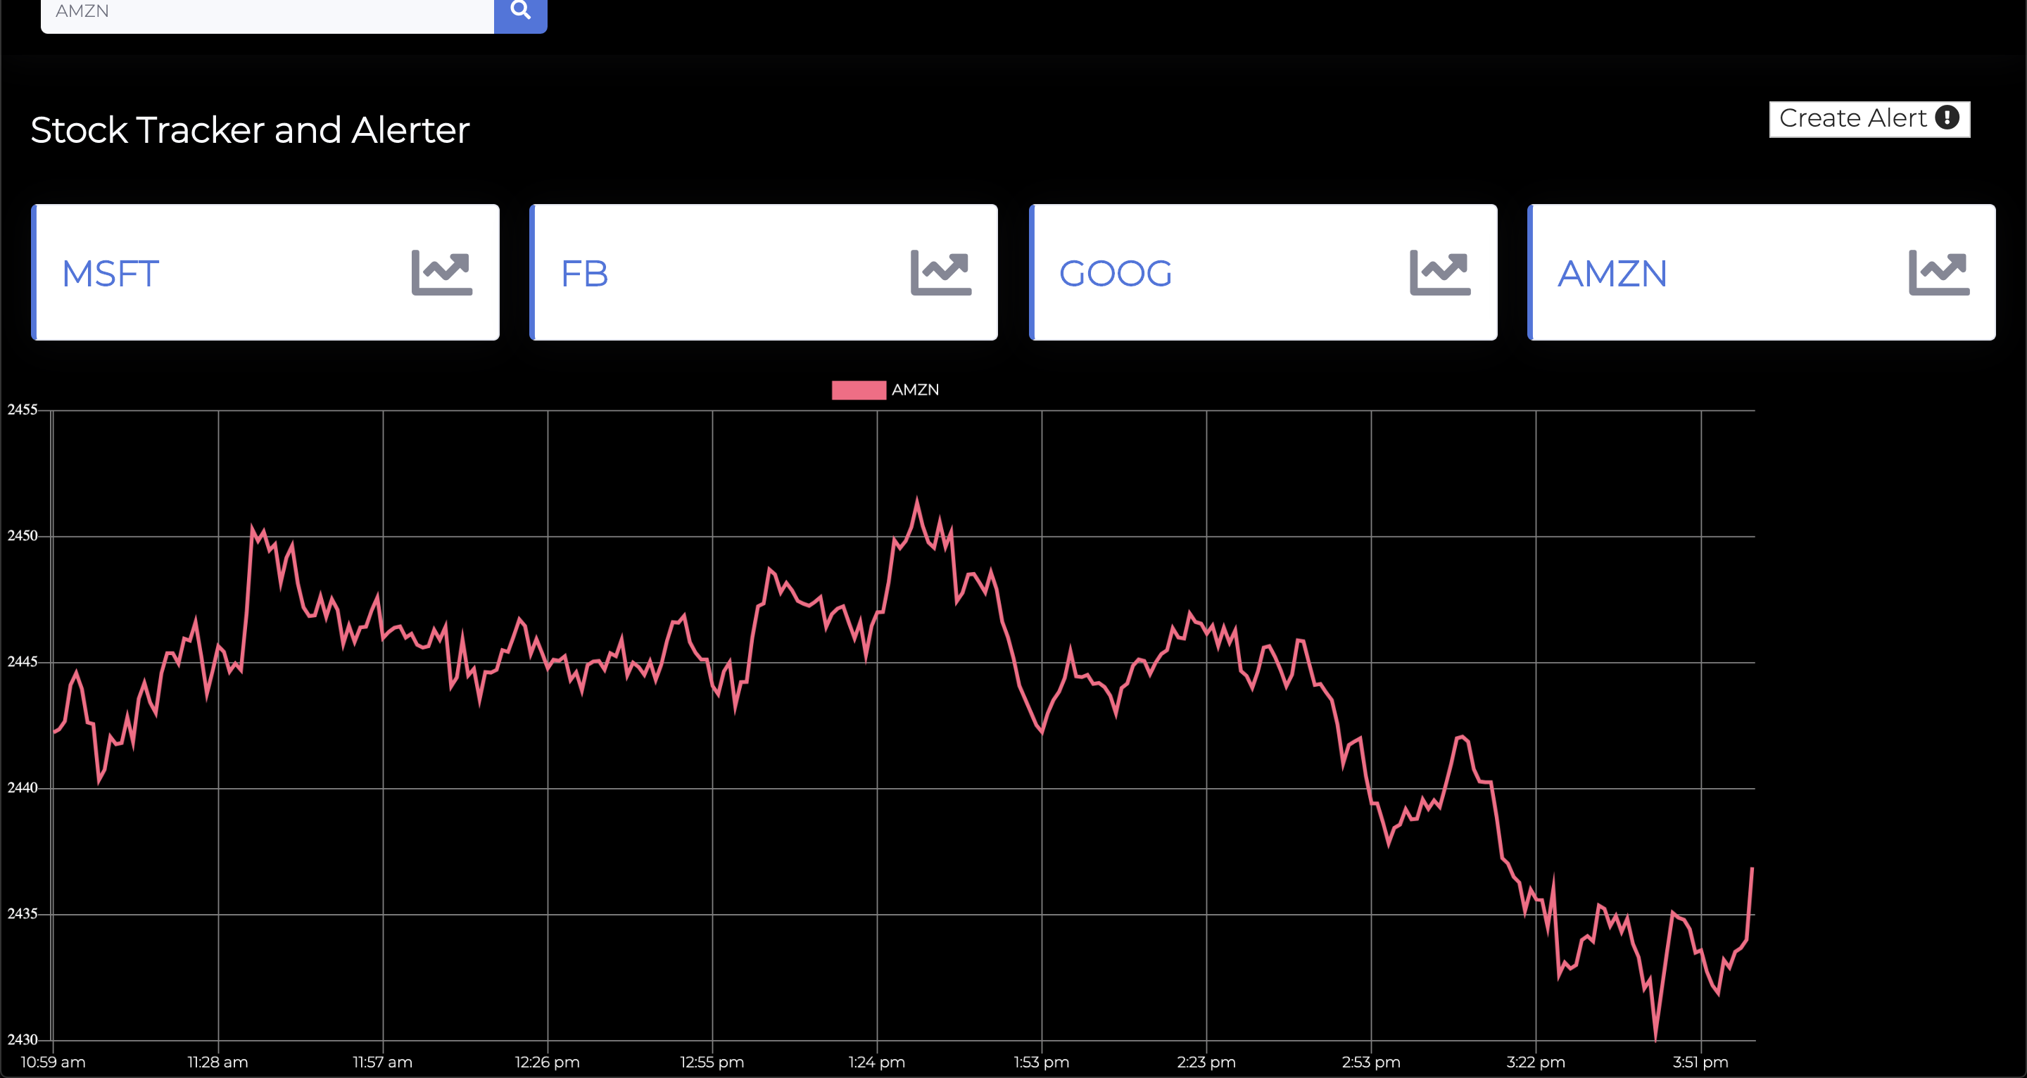Open the FB ticker link
The height and width of the screenshot is (1078, 2027).
(584, 274)
